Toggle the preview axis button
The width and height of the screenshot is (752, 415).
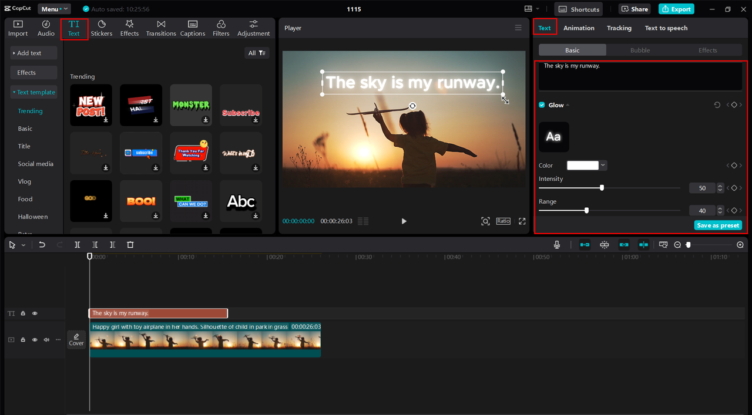tap(643, 245)
